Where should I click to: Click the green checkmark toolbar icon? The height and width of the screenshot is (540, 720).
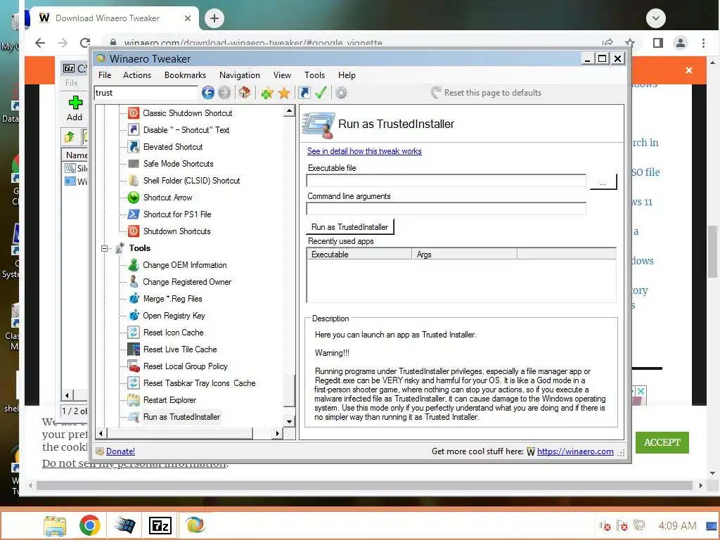coord(321,93)
